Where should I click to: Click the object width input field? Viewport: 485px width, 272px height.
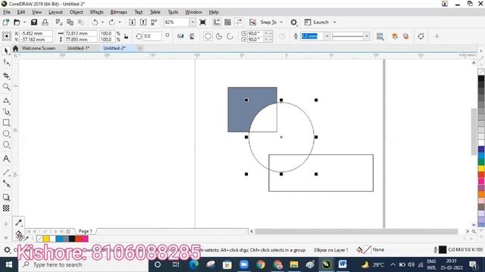(81, 33)
